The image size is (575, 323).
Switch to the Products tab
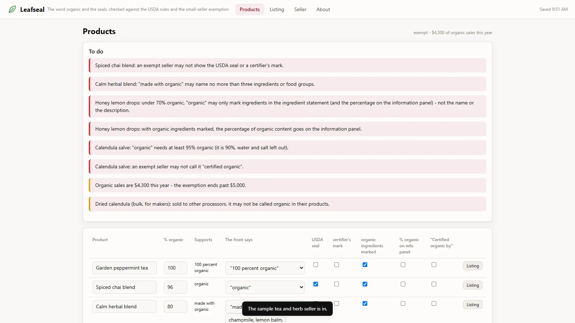249,9
